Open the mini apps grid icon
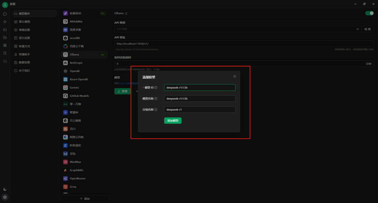Image resolution: width=378 pixels, height=203 pixels. 5,45
